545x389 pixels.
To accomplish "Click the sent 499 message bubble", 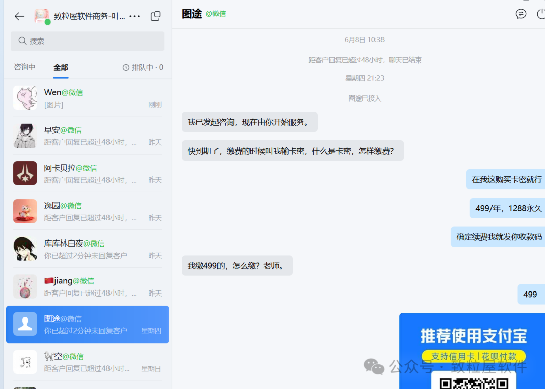I will [531, 295].
